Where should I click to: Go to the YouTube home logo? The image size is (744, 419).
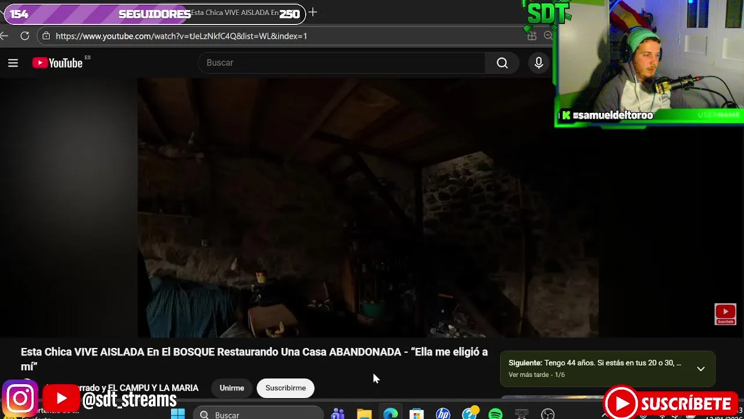[x=58, y=63]
